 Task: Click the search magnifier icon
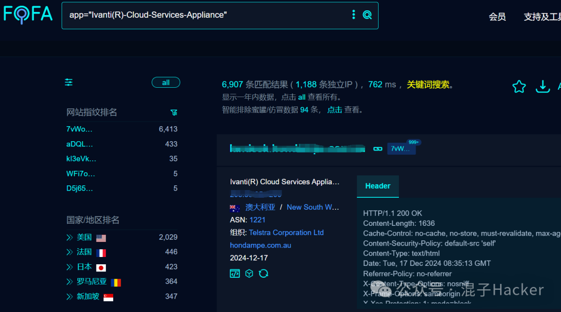(x=367, y=15)
